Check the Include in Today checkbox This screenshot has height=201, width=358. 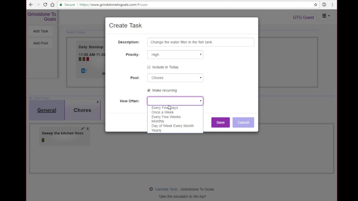pyautogui.click(x=149, y=67)
